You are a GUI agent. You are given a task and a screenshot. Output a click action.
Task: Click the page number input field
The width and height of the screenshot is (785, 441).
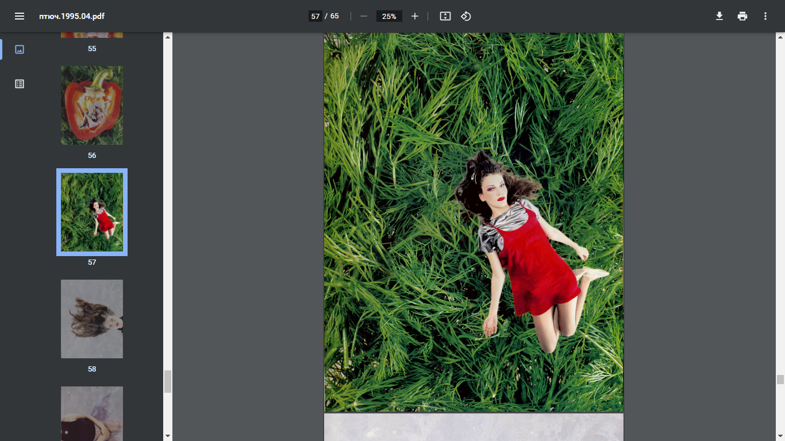pyautogui.click(x=315, y=16)
